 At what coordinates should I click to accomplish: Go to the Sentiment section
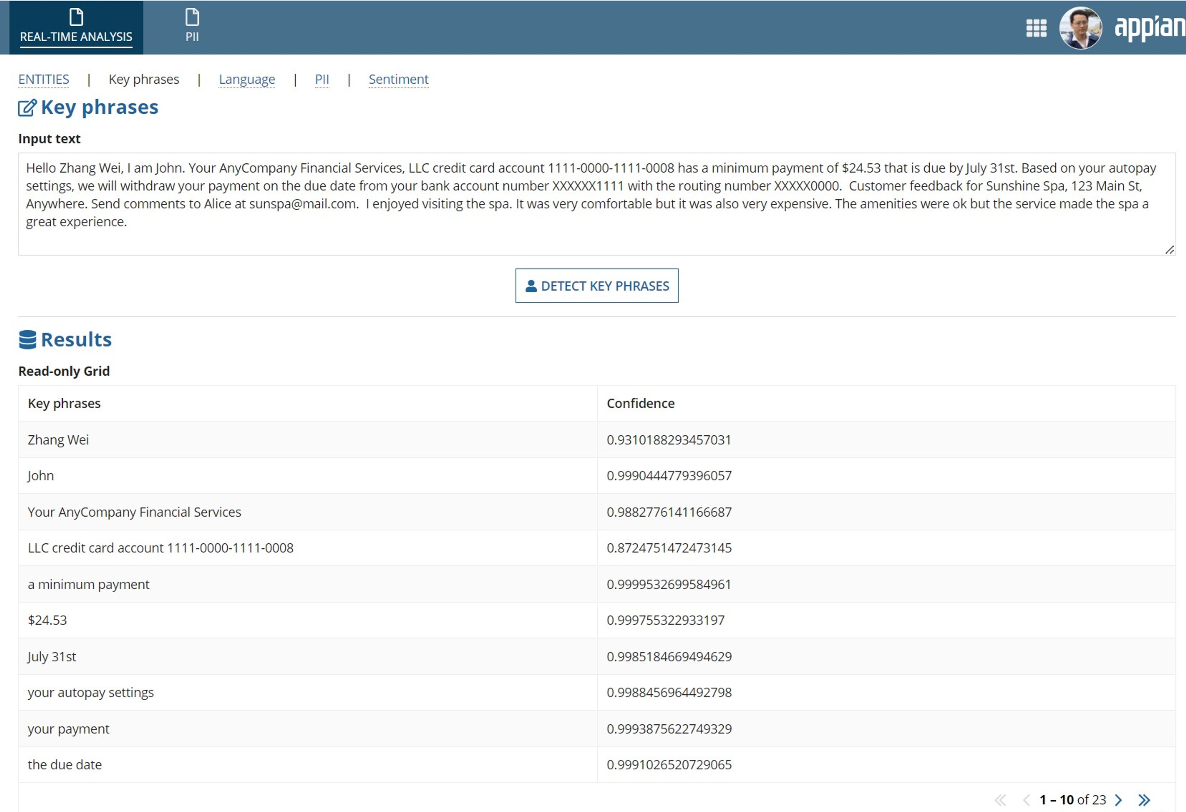[398, 80]
